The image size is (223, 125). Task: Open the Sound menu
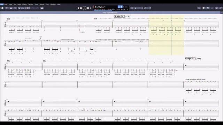point(42,5)
